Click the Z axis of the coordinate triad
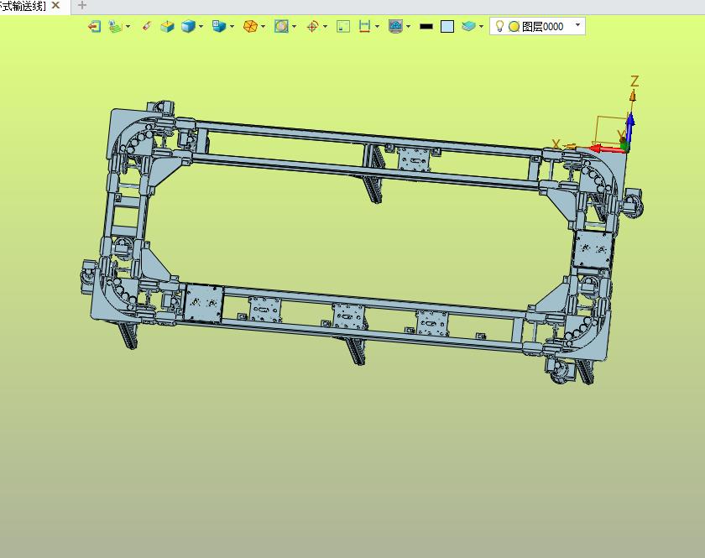 point(630,128)
